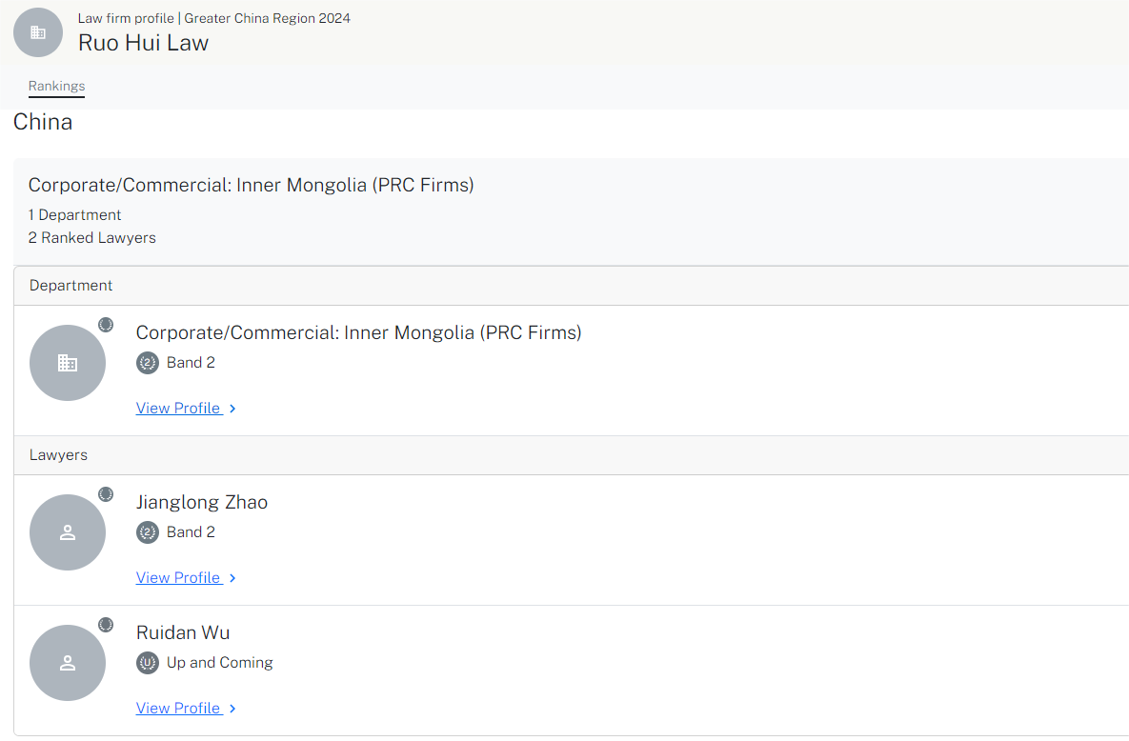Click the Up and Coming laurel icon
The height and width of the screenshot is (741, 1129).
pos(148,663)
